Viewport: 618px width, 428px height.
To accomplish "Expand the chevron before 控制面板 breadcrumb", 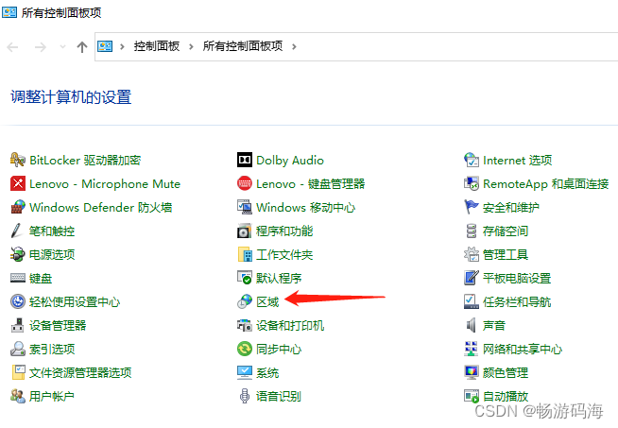I will [122, 47].
